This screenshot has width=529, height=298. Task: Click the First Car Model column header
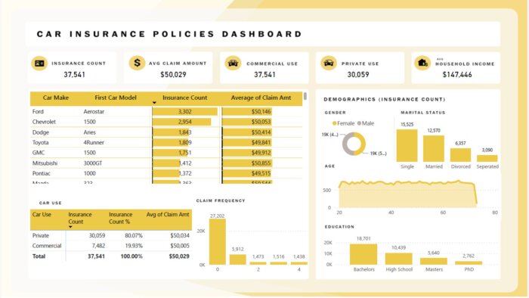click(x=116, y=98)
